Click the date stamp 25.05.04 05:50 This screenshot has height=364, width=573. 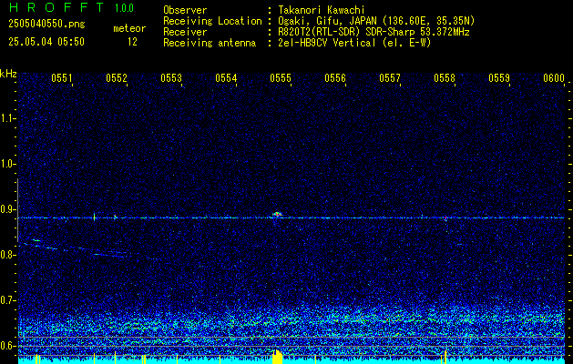click(x=46, y=42)
